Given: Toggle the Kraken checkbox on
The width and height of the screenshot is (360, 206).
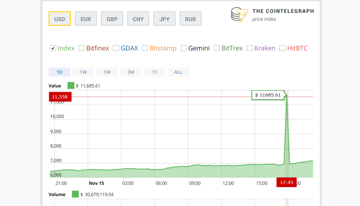Looking at the screenshot, I should tap(250, 48).
